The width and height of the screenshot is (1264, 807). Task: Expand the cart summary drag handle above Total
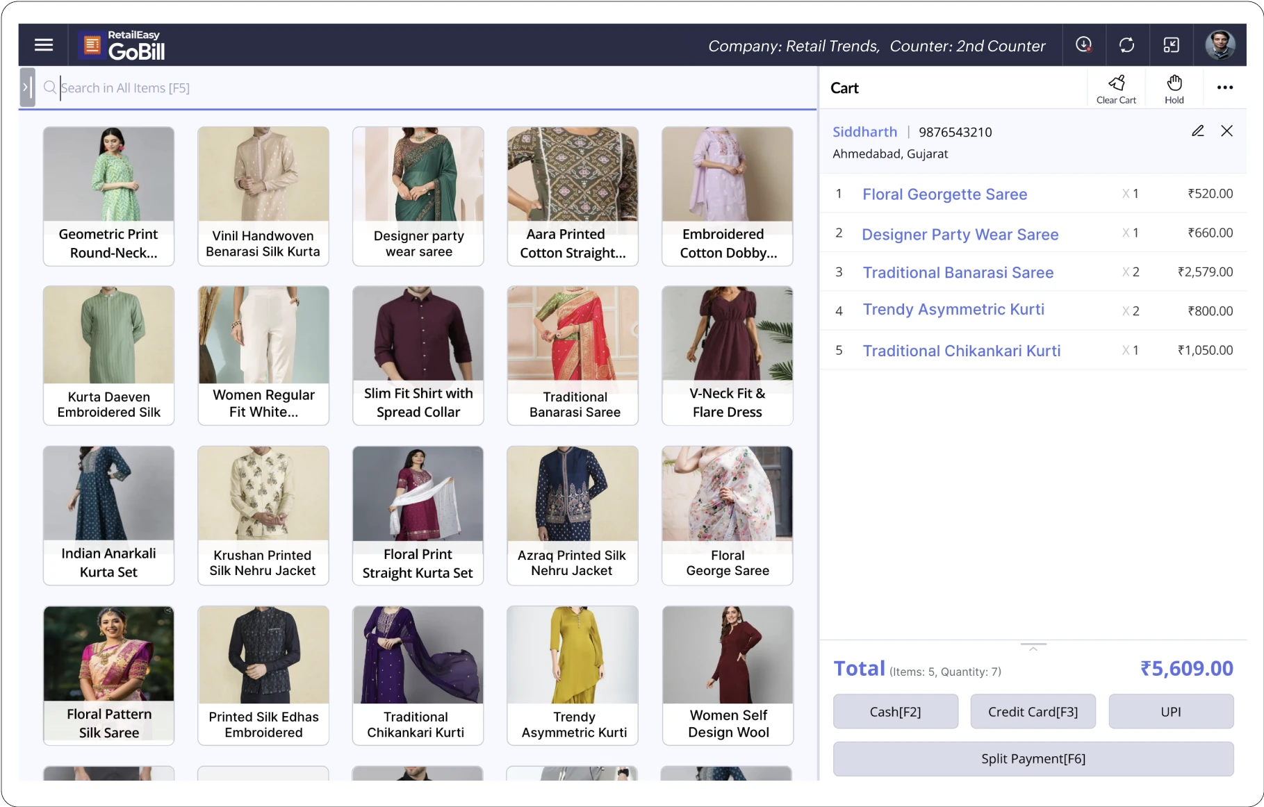click(x=1033, y=646)
